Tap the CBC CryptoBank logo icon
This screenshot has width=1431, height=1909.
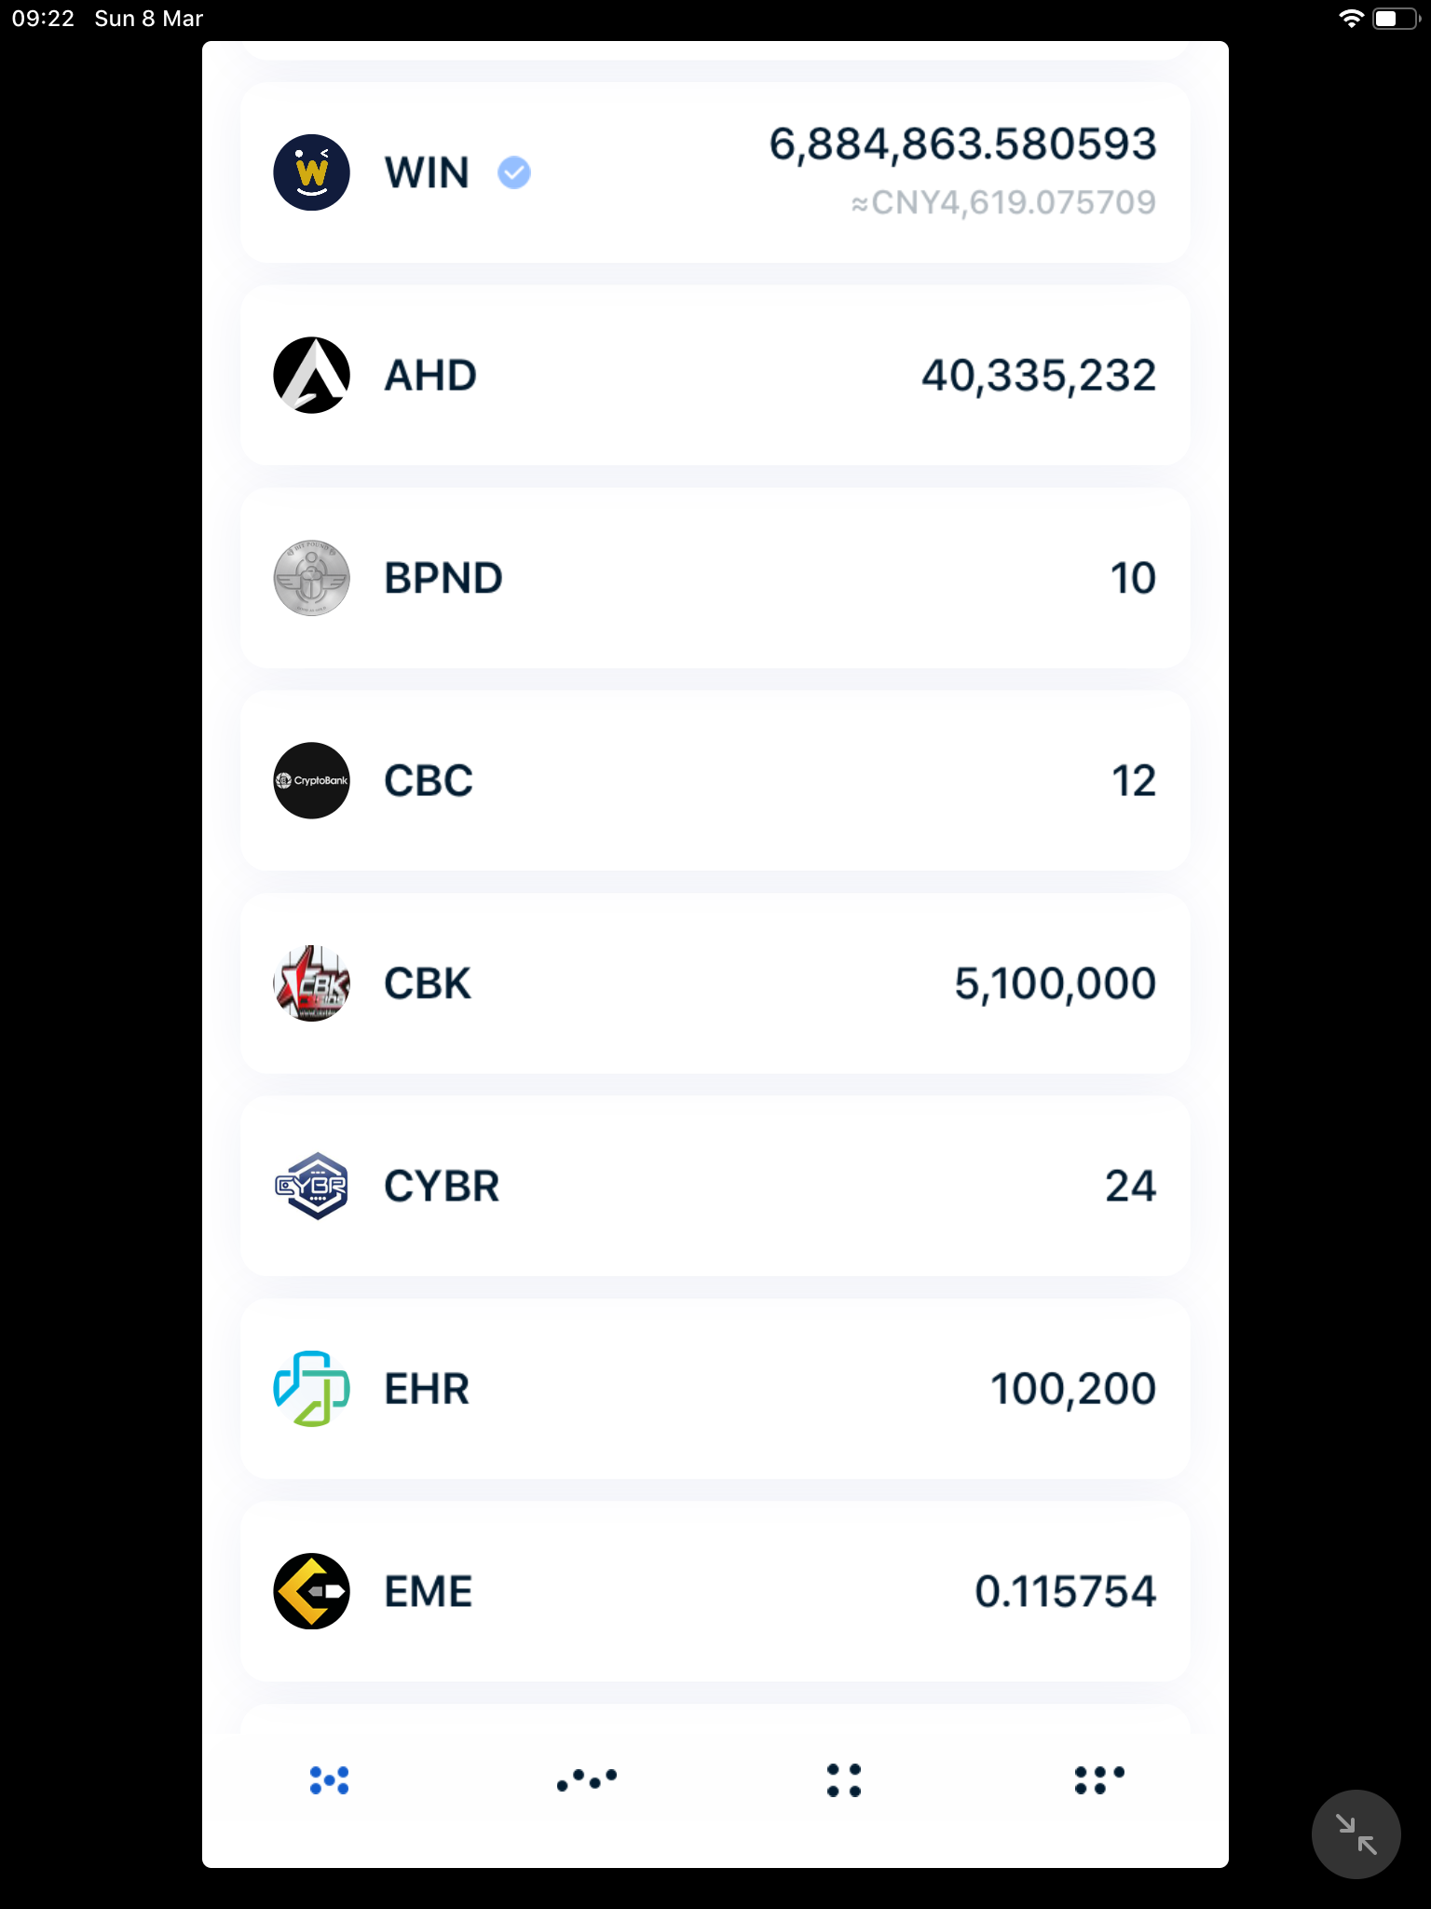[x=311, y=780]
